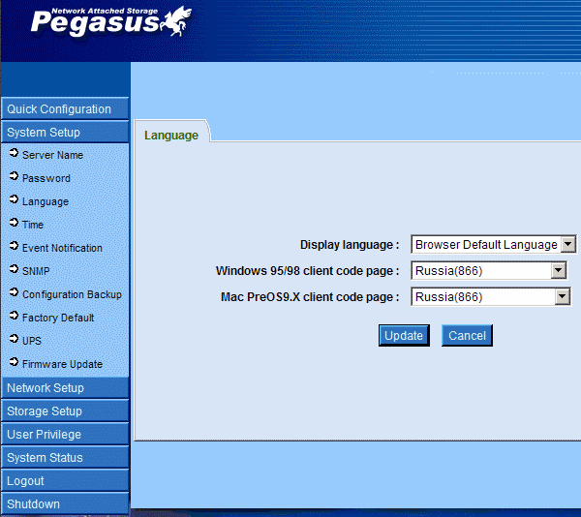Click the arrow icon next to Time
The image size is (581, 517).
tap(14, 224)
